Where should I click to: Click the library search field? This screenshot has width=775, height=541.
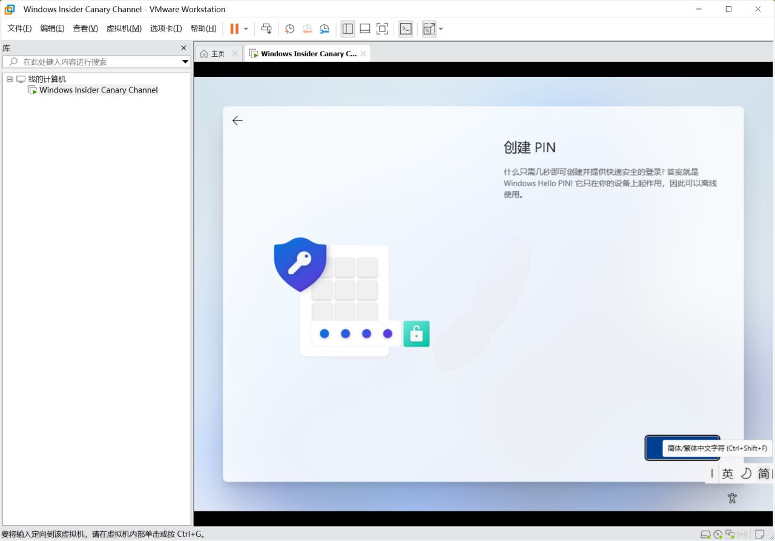tap(91, 61)
